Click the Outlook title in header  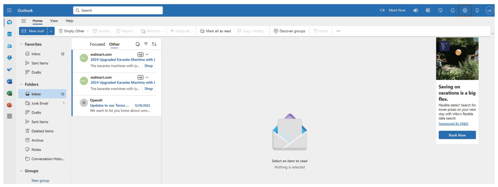click(x=25, y=10)
